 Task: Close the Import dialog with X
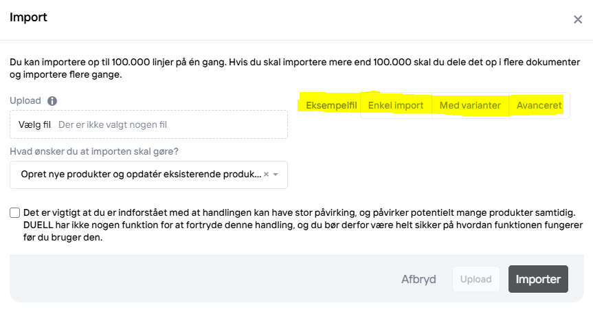tap(577, 20)
